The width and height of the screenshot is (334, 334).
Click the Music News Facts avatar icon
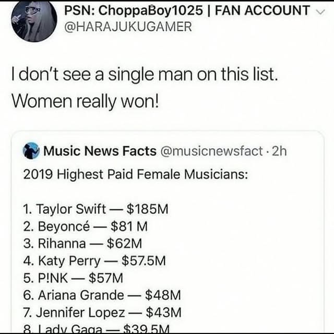(x=32, y=151)
